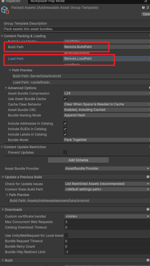Click the Add Schema button
Screen dimensions: 150x266
click(x=78, y=160)
